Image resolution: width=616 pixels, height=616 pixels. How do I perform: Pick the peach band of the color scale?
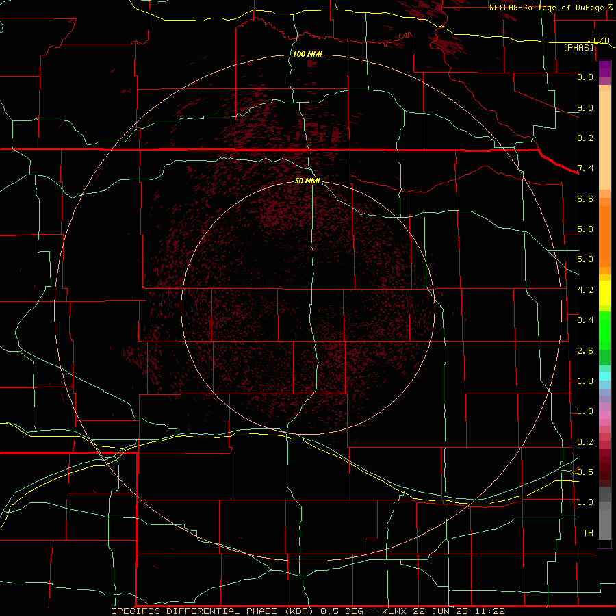point(604,141)
